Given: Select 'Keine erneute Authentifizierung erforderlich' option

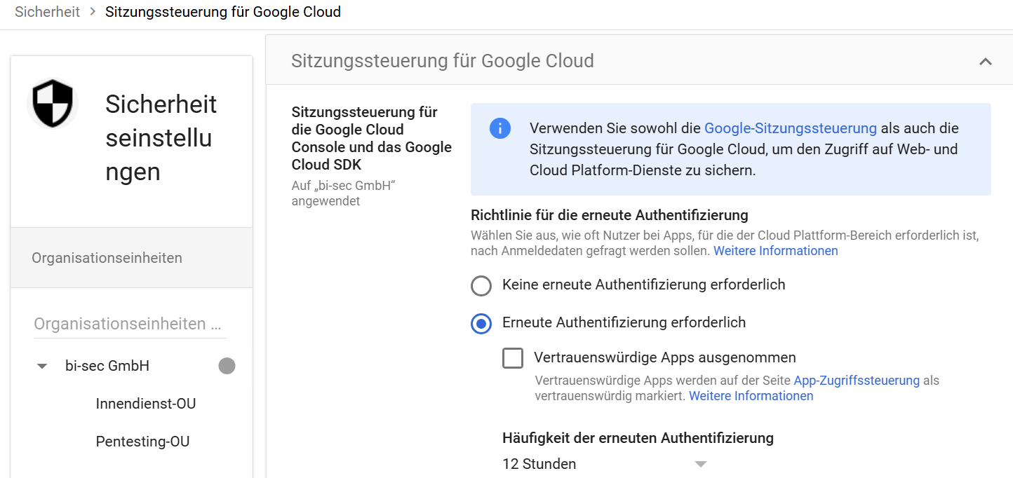Looking at the screenshot, I should click(481, 285).
